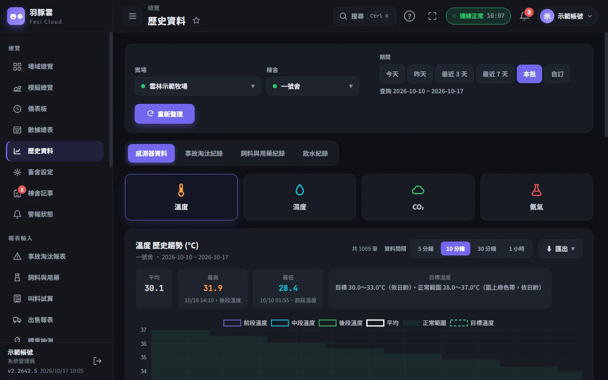Open the help question mark icon
This screenshot has width=608, height=380.
pos(410,16)
